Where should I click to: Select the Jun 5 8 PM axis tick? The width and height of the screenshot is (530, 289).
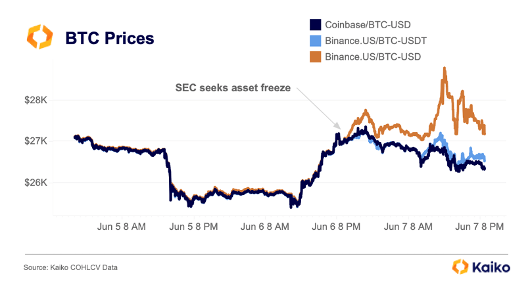(x=195, y=227)
